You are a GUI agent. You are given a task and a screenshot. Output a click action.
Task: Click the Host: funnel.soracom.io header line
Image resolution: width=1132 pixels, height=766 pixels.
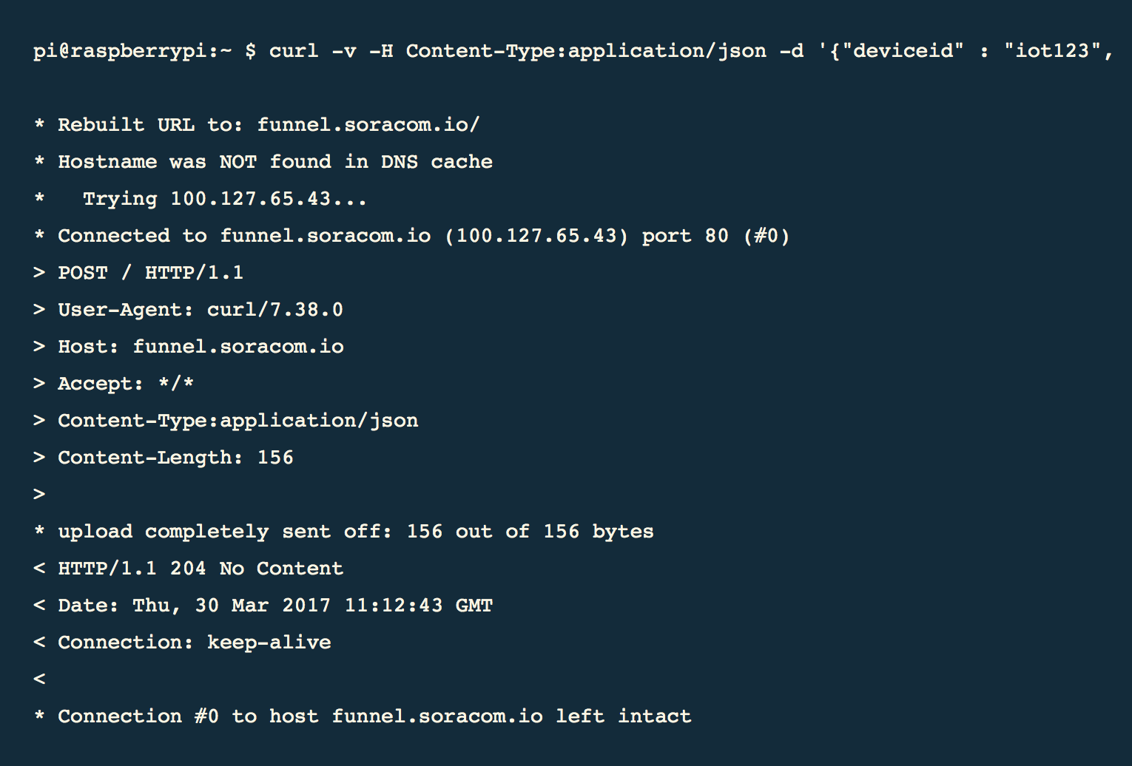[x=200, y=347]
